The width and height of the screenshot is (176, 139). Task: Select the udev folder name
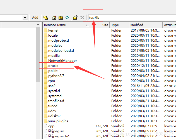click(x=52, y=111)
